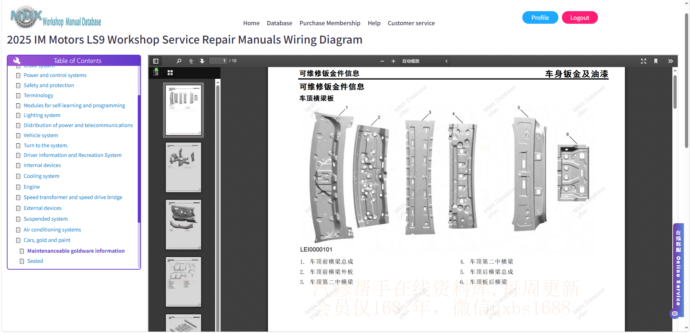Viewport: 690px width, 333px height.
Task: Open the zoom level dropdown
Action: (425, 61)
